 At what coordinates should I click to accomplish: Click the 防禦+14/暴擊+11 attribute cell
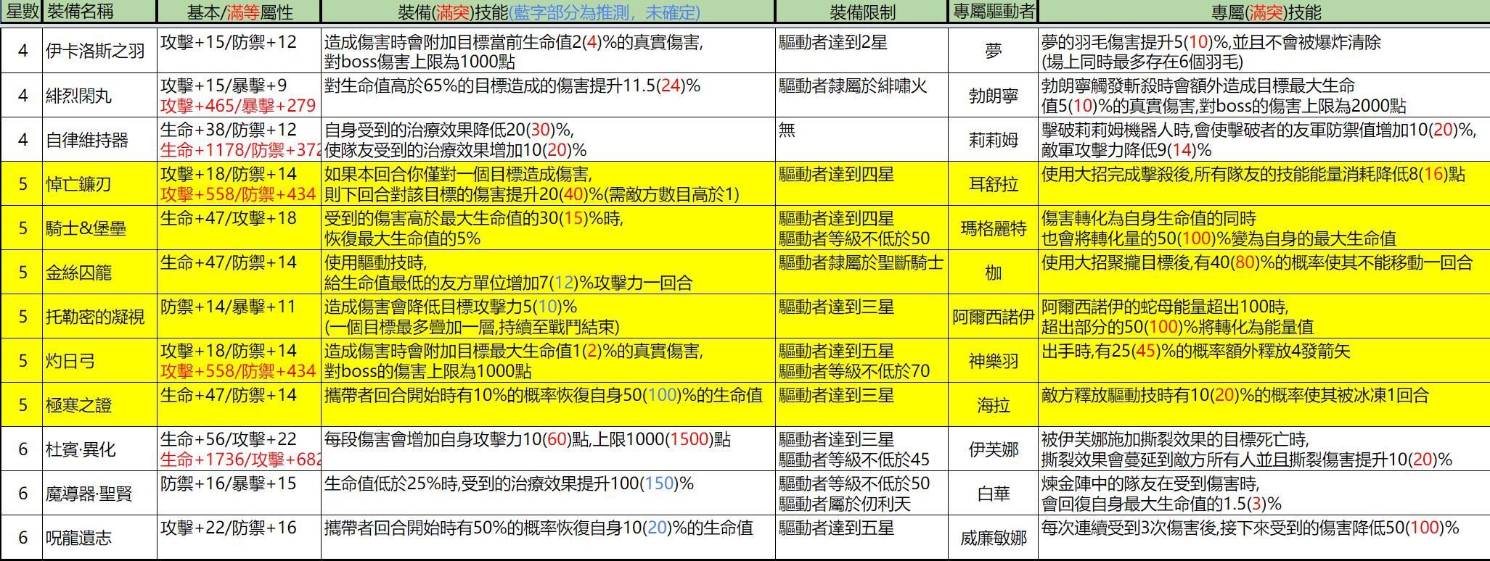239,316
